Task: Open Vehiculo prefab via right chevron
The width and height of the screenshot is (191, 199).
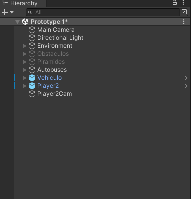Action: [x=186, y=78]
